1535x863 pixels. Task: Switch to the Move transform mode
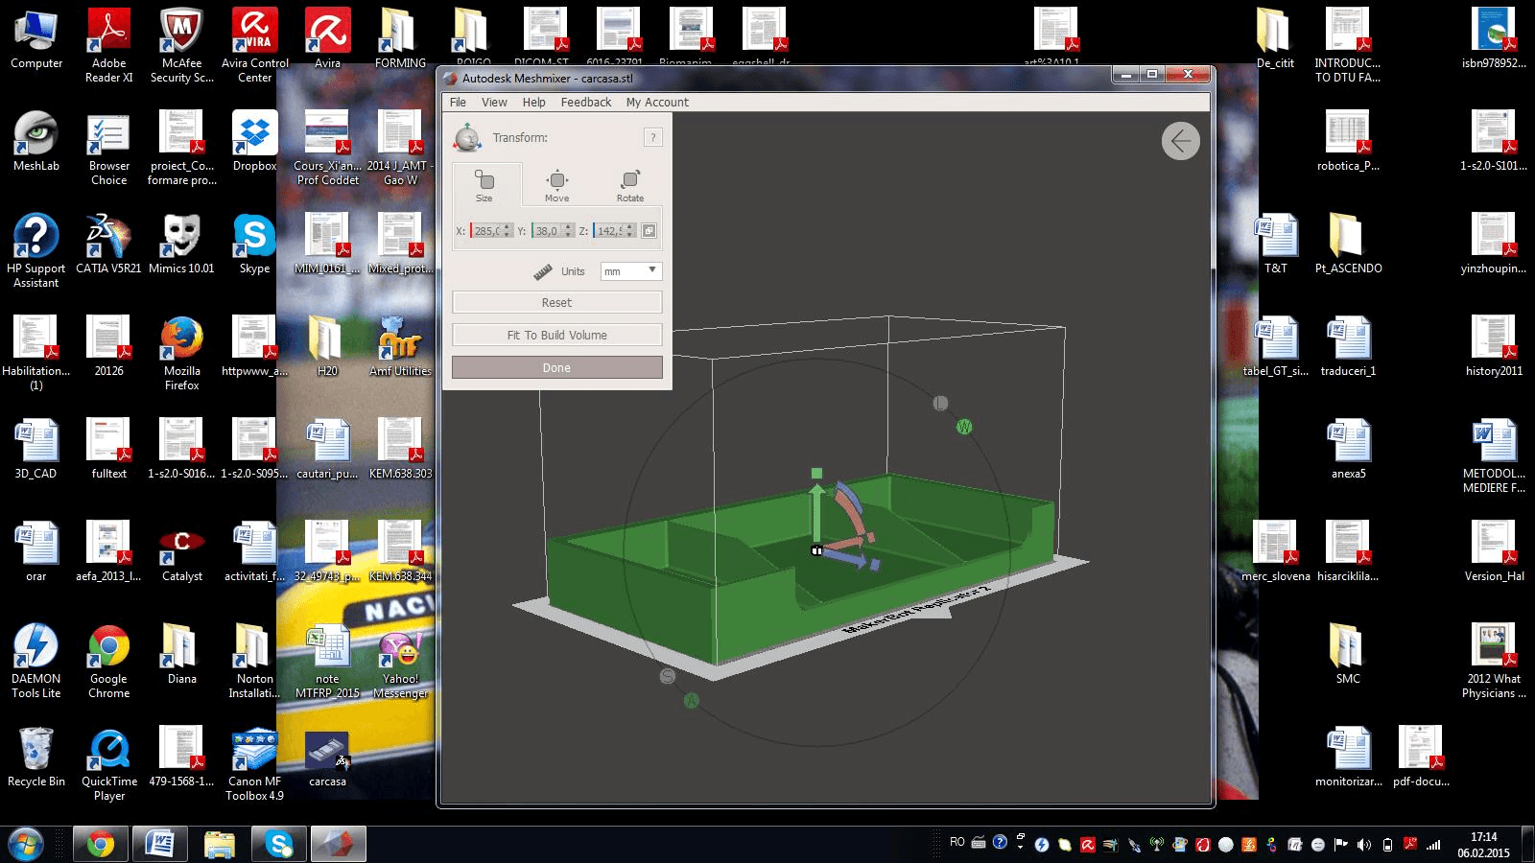(557, 184)
